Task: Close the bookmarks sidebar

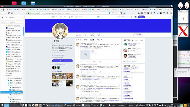Action: tap(22, 18)
